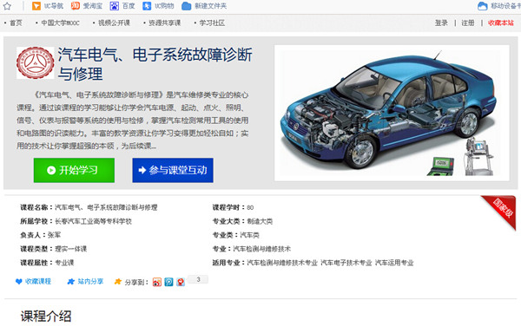This screenshot has height=326, width=521.
Task: Click the 收藏课程 heart link
Action: click(x=33, y=282)
